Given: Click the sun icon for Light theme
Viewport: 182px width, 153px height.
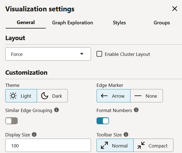Looking at the screenshot, I should click(13, 96).
